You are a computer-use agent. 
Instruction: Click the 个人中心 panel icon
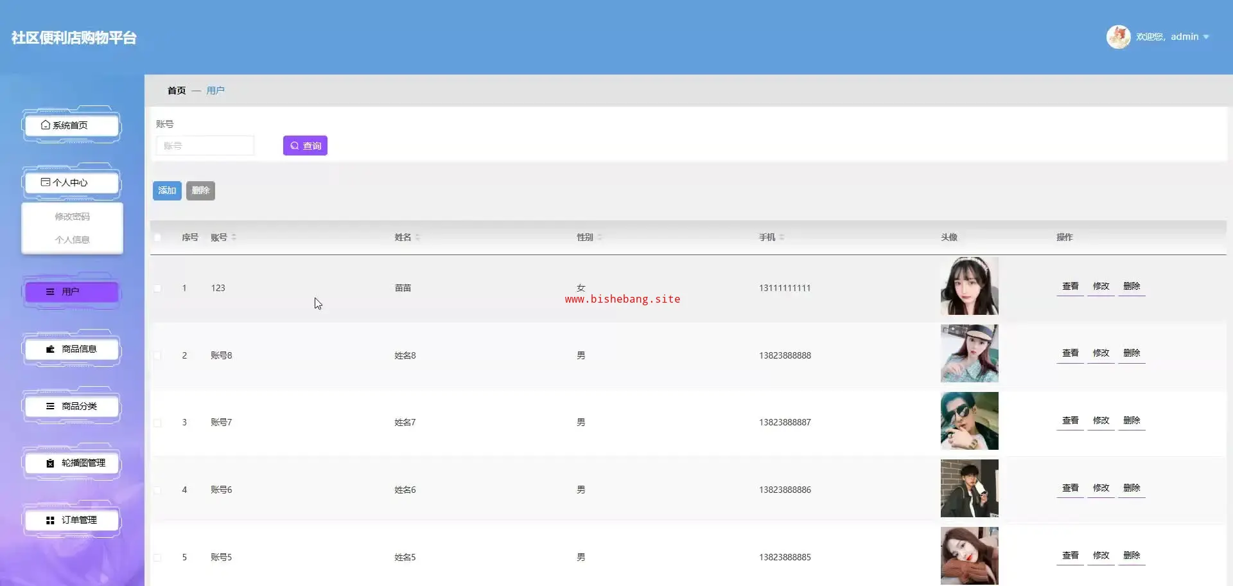(46, 182)
